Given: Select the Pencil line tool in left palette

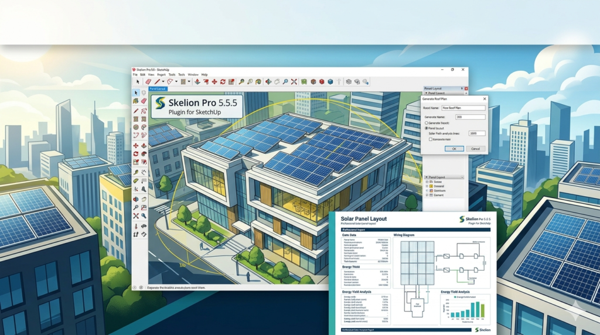Looking at the screenshot, I should tap(136, 111).
